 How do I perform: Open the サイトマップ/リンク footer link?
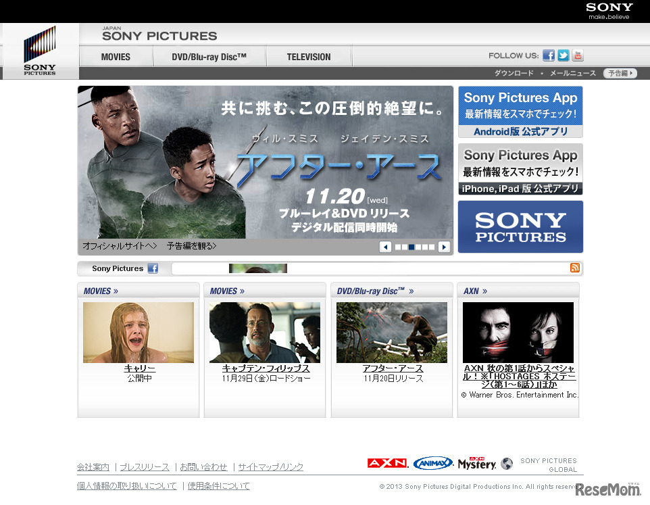coord(271,467)
